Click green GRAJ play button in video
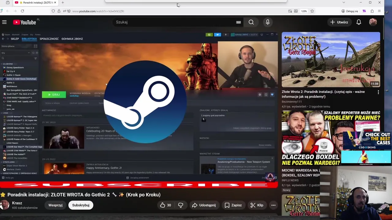This screenshot has height=220, width=392. 54,95
